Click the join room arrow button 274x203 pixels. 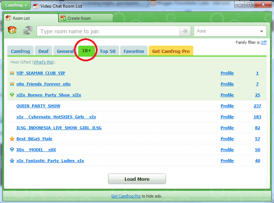(185, 31)
